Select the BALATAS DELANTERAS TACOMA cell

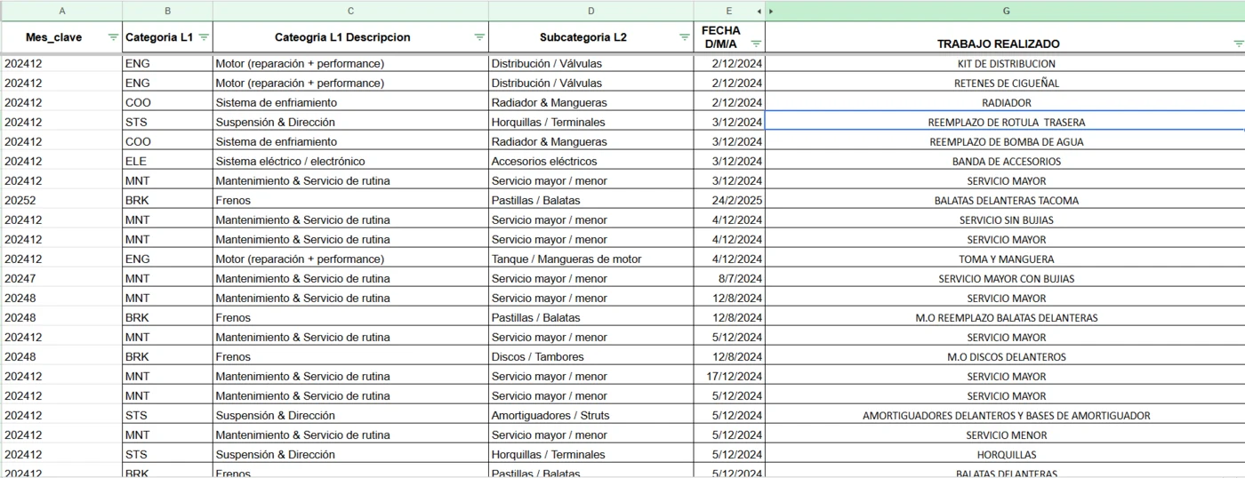pyautogui.click(x=1006, y=201)
